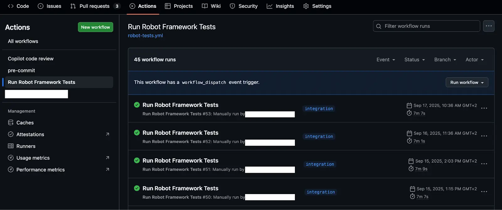
Task: Open the more options menu for run #52
Action: [484, 136]
